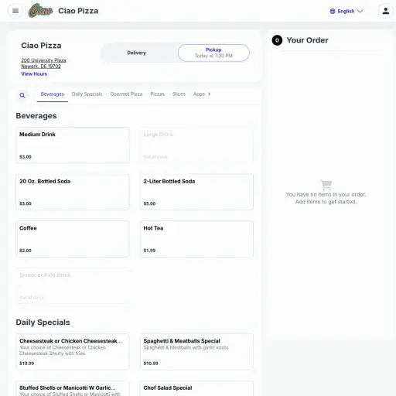The height and width of the screenshot is (396, 396).
Task: Open the hamburger menu icon
Action: (x=15, y=11)
